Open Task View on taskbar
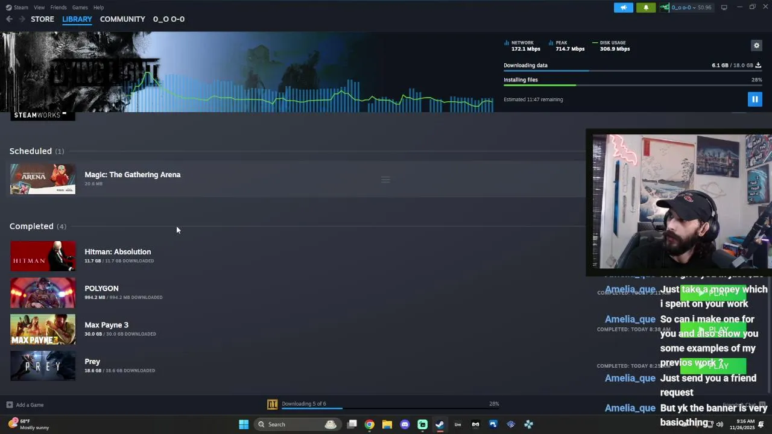 click(x=352, y=424)
